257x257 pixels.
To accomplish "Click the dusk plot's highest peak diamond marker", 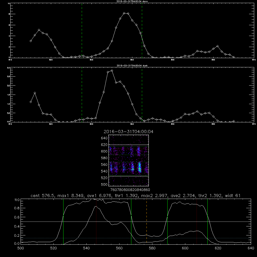I will tap(112, 71).
